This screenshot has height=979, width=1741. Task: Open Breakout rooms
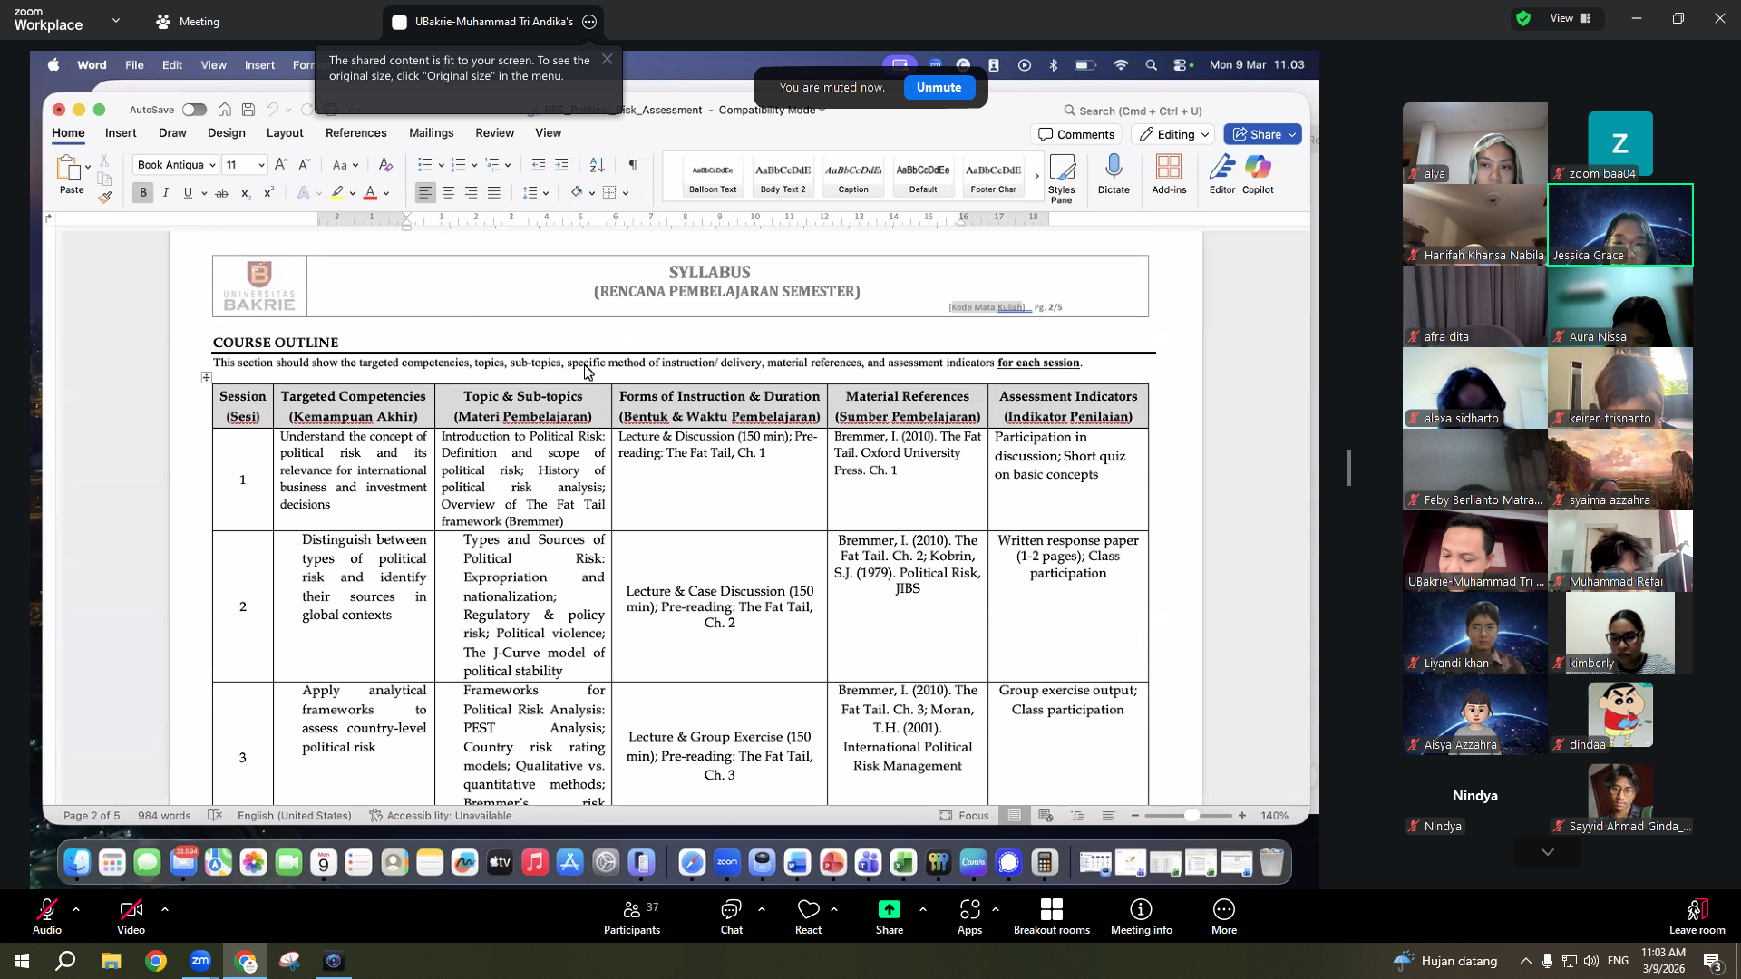tap(1051, 916)
